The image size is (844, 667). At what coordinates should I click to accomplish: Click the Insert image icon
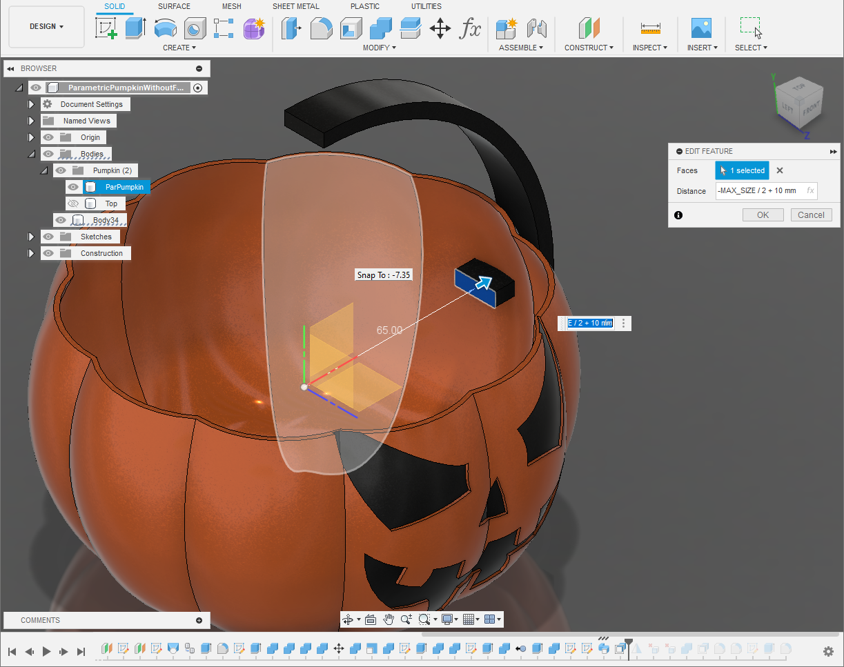[701, 28]
